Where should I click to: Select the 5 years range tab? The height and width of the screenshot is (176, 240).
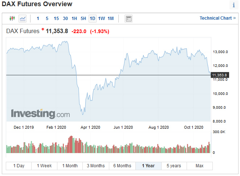[x=174, y=166]
